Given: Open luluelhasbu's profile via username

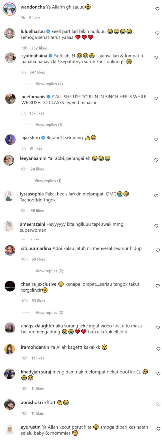Looking at the screenshot, I should [x=33, y=31].
